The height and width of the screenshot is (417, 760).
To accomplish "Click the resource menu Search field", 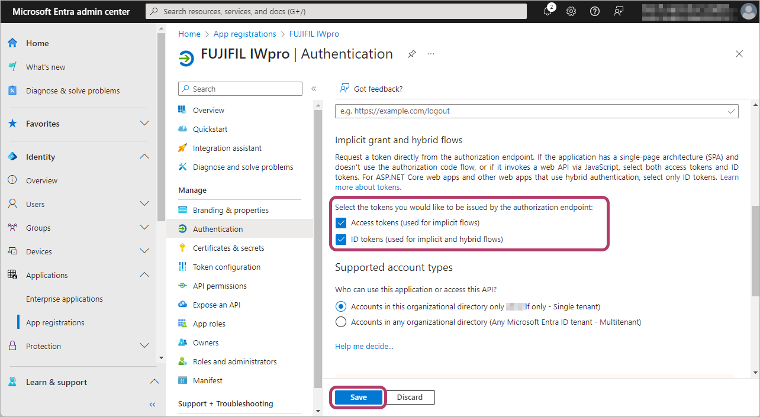I will (240, 89).
